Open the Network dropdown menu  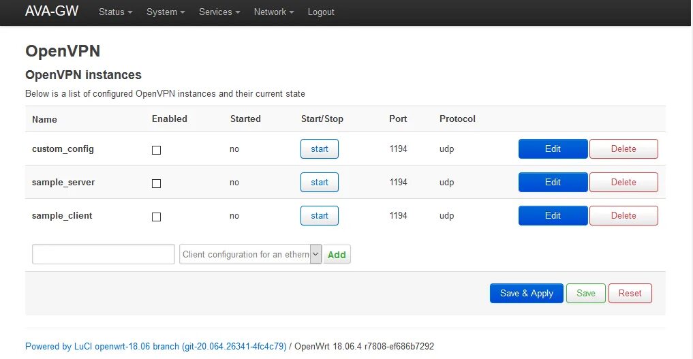tap(273, 12)
